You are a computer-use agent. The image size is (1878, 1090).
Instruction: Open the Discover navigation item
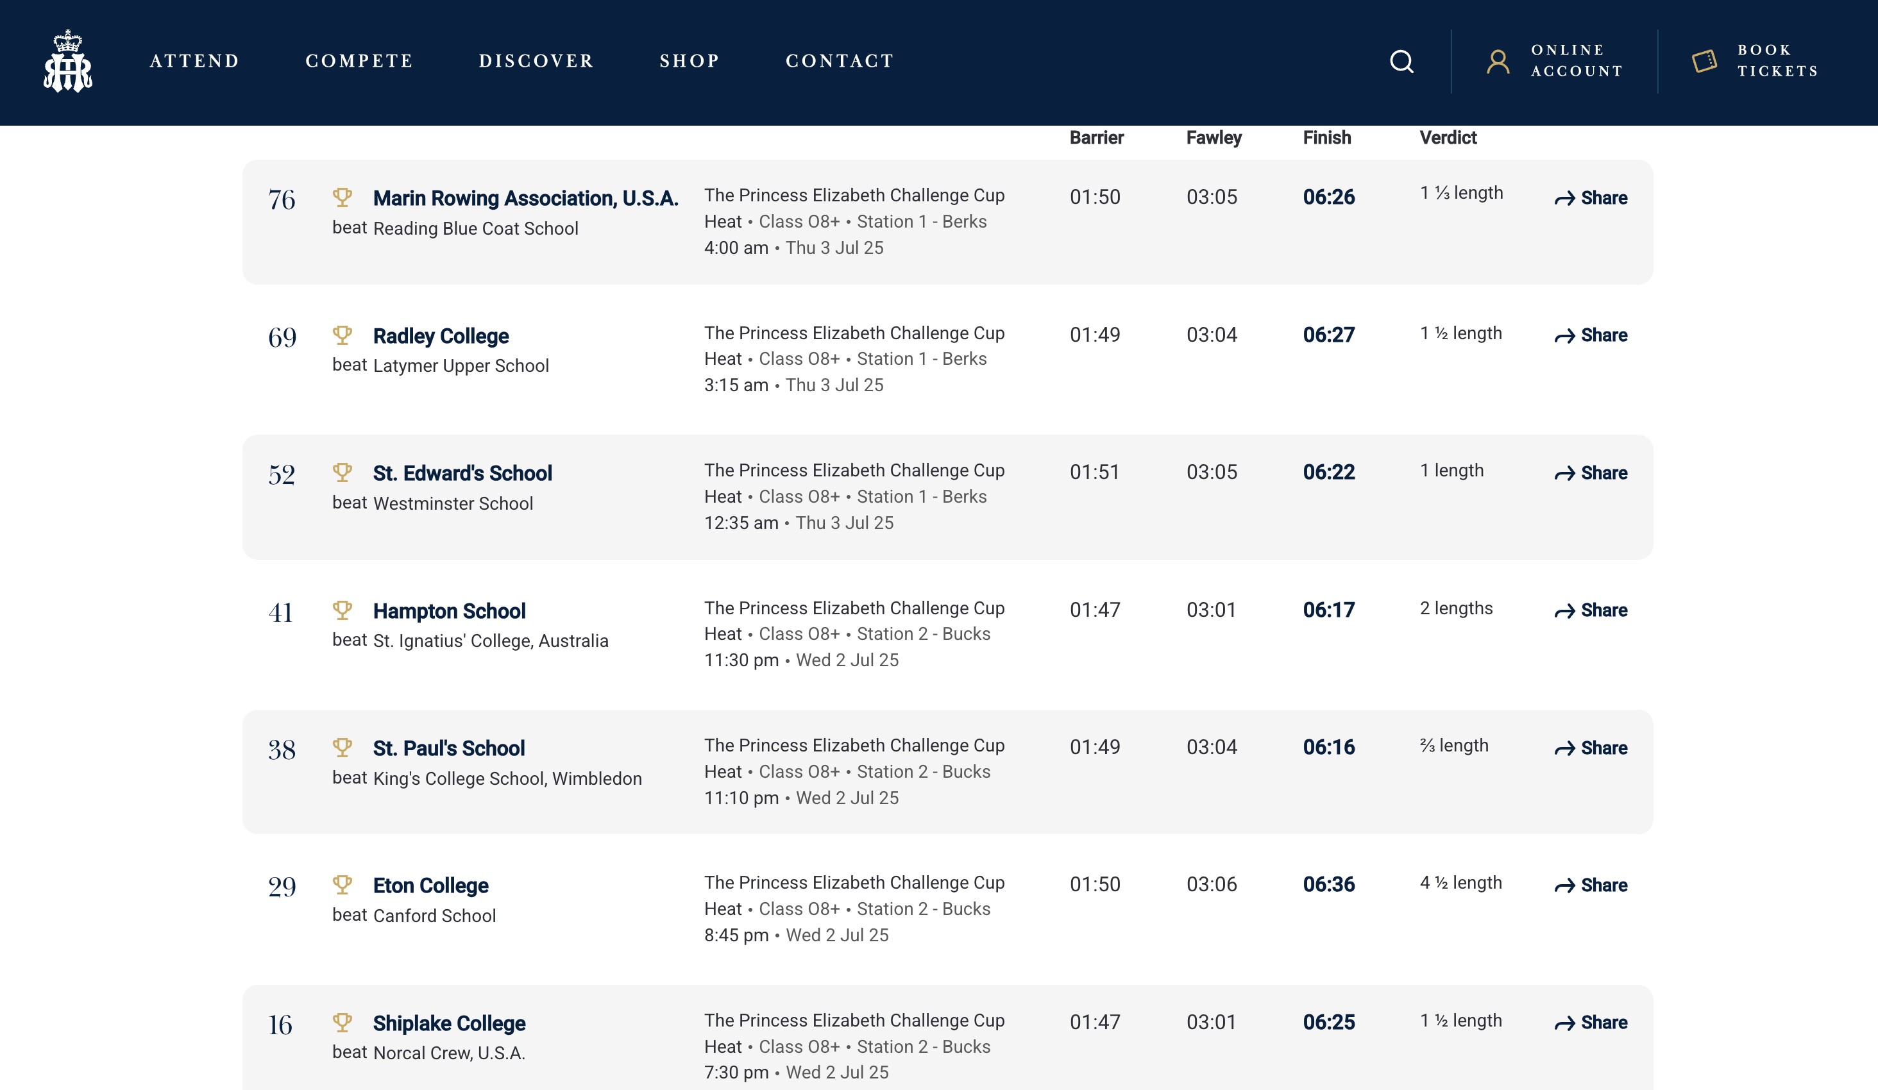[536, 61]
